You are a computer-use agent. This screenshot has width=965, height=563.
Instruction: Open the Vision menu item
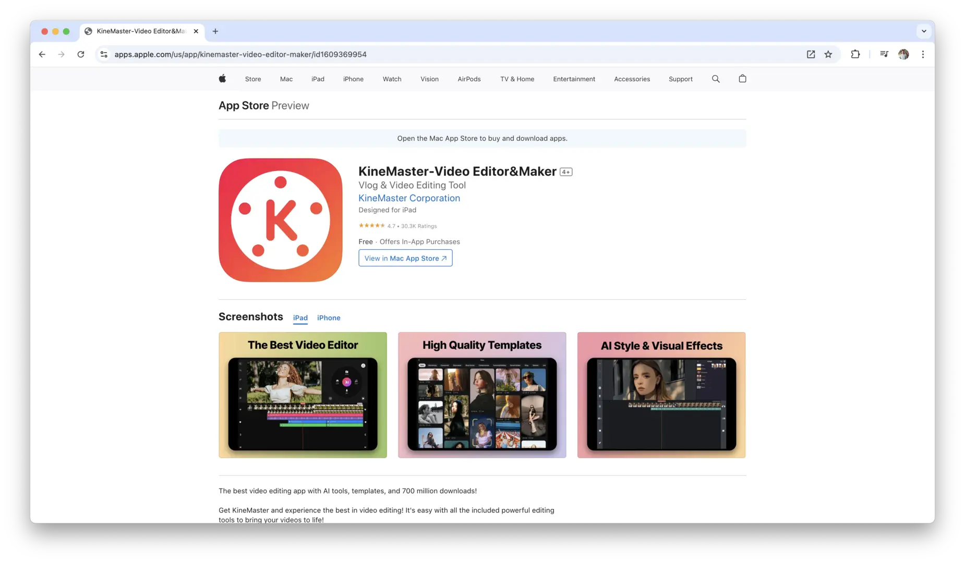point(429,79)
